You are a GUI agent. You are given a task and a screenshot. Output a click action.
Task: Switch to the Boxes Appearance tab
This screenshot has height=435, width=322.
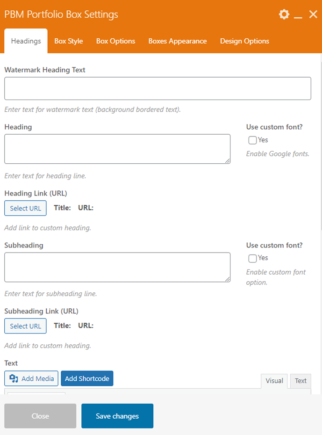(178, 41)
